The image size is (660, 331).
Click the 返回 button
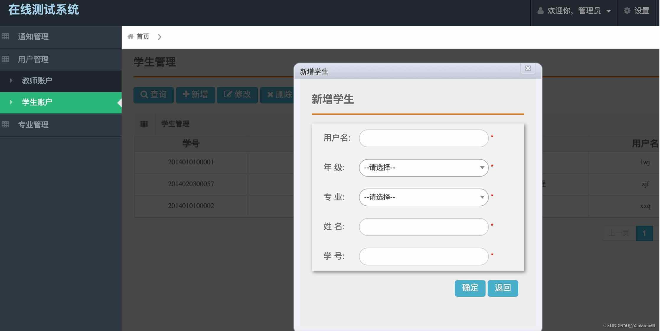(x=503, y=288)
